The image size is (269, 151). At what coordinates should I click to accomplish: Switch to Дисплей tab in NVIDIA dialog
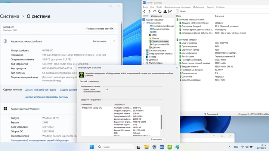point(83,81)
